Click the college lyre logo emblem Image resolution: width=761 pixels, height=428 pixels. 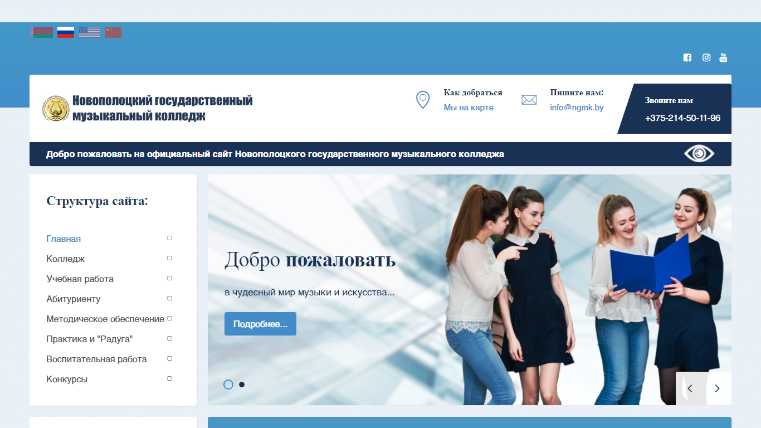pyautogui.click(x=56, y=108)
